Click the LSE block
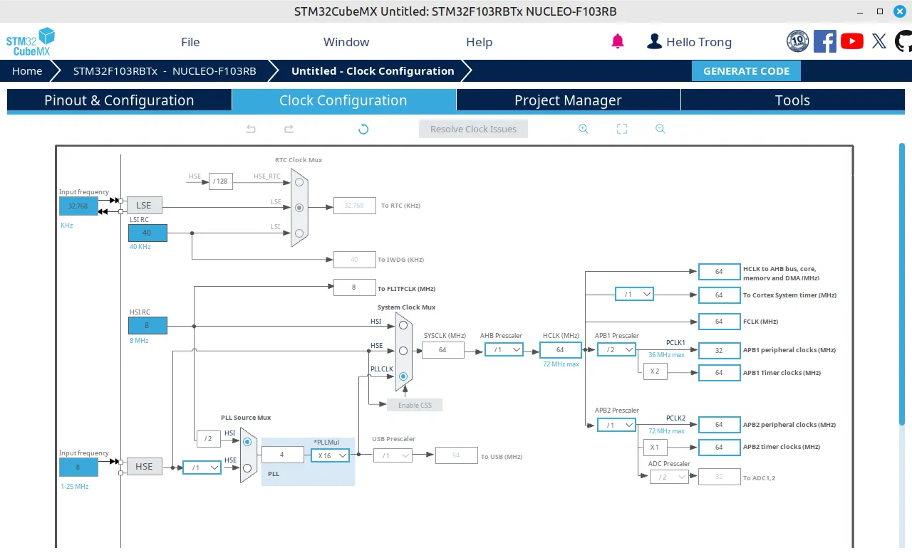The image size is (912, 555). pos(144,205)
